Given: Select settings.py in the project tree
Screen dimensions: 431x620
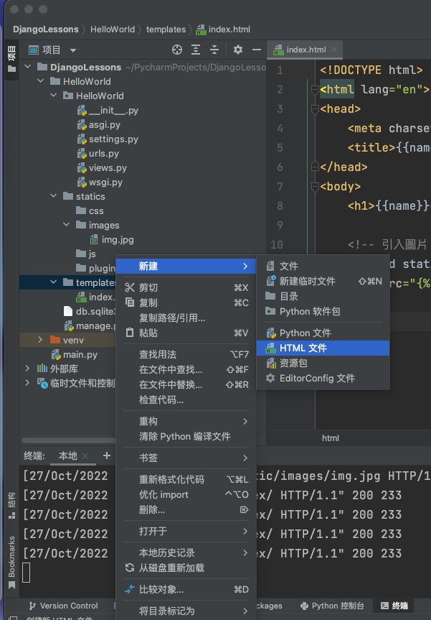Looking at the screenshot, I should [113, 139].
